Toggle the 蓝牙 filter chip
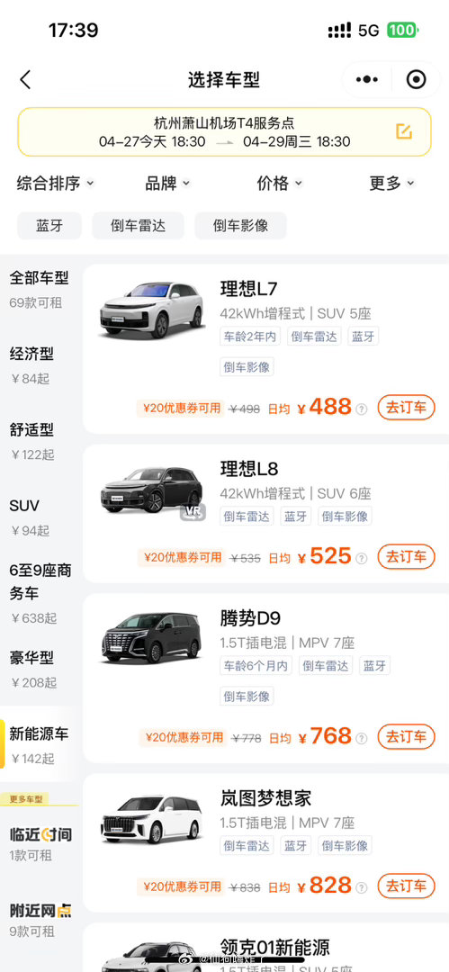The image size is (449, 972). 49,226
